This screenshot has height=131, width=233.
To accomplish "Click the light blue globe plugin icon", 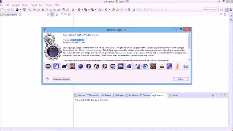I will pos(145,66).
